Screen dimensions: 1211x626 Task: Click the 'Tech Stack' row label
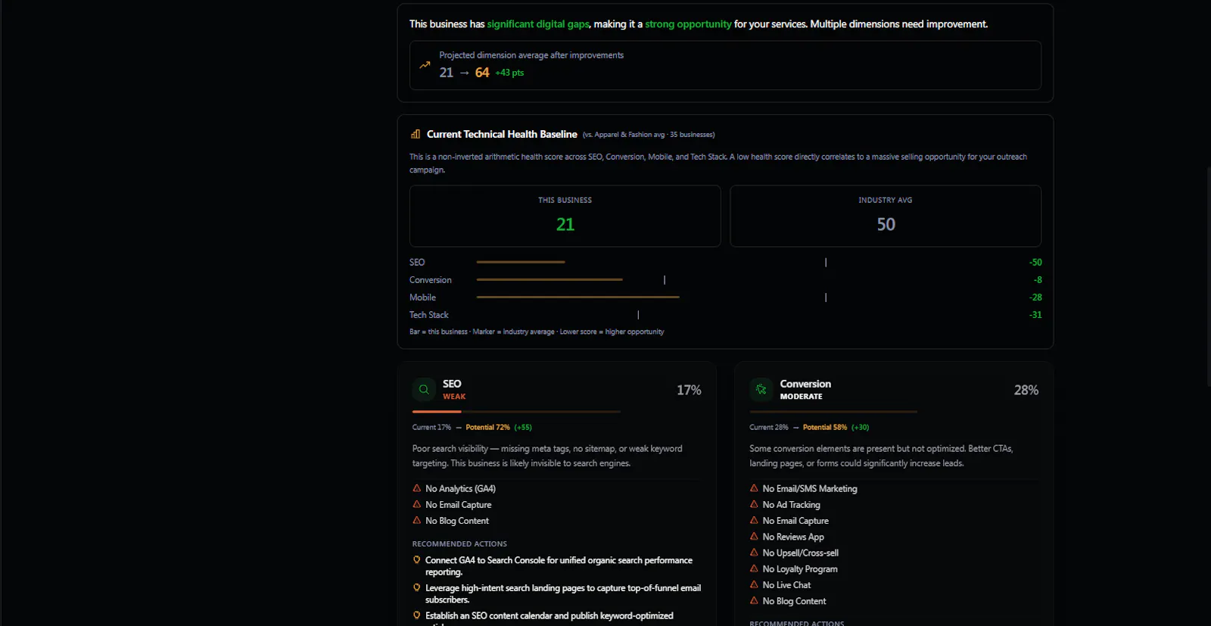point(429,315)
